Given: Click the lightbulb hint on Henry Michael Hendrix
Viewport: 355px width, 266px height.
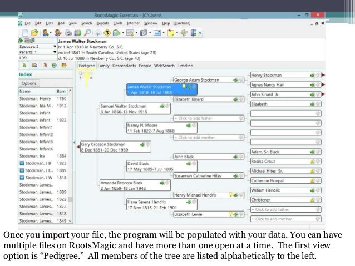Looking at the screenshot, I should 230,195.
